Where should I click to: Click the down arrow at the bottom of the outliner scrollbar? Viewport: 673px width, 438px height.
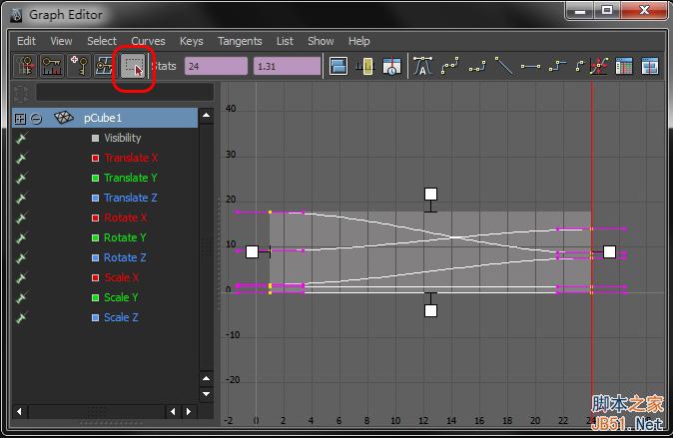coord(207,394)
